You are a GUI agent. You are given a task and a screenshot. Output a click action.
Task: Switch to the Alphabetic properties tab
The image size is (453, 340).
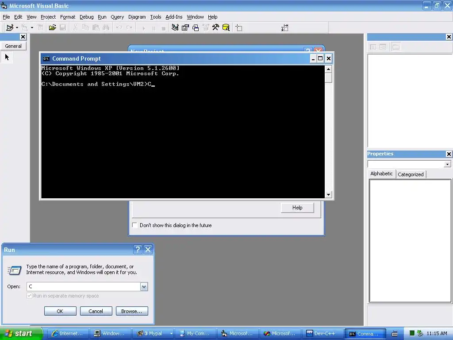tap(381, 174)
